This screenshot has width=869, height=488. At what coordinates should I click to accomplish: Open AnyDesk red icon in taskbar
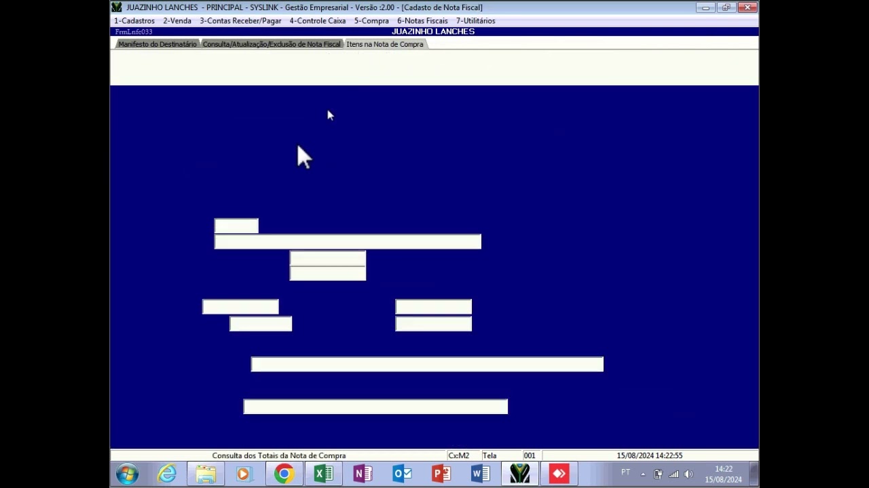(559, 474)
